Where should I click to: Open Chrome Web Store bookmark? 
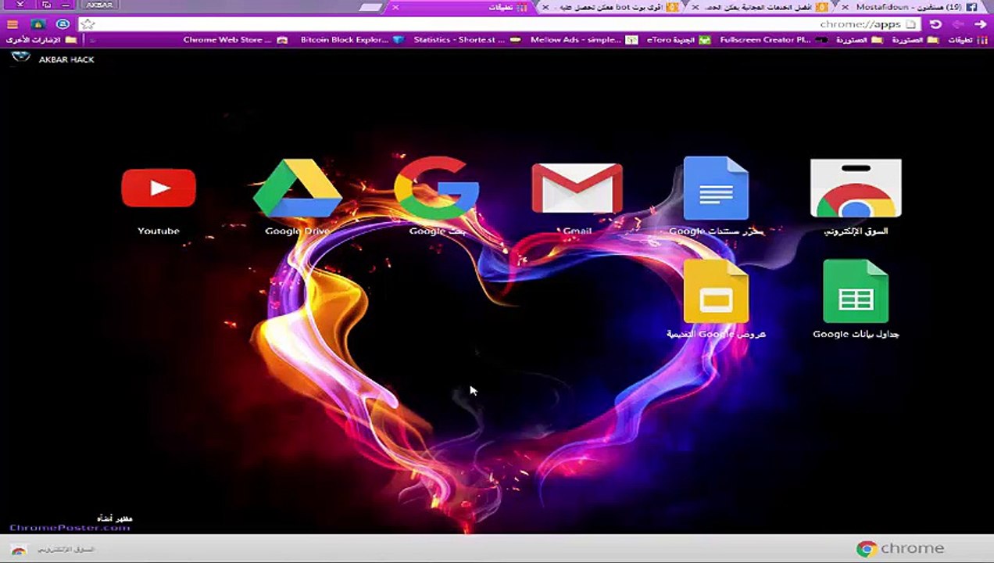pyautogui.click(x=235, y=40)
